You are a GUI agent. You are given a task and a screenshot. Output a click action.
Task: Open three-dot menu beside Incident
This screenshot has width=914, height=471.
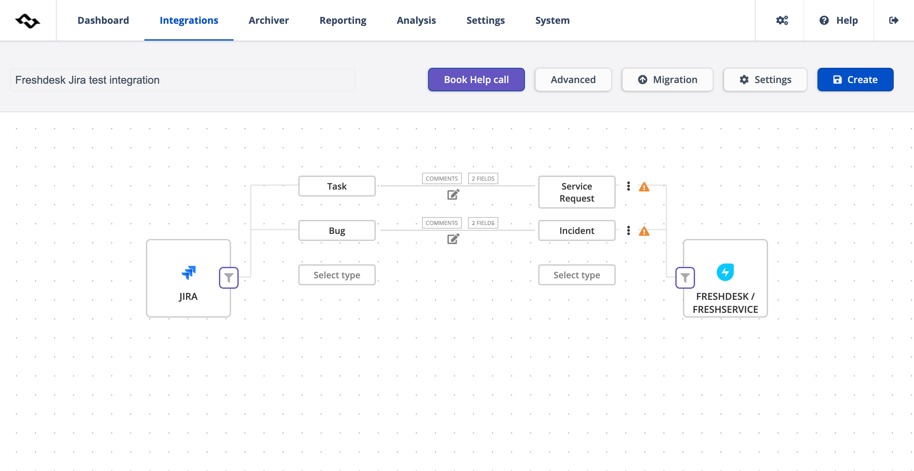(628, 230)
